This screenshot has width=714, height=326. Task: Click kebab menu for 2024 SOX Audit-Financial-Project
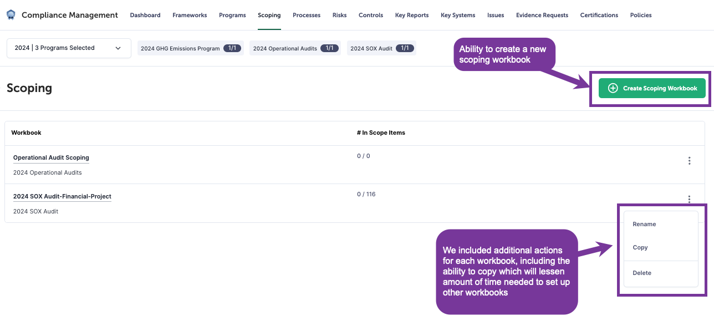tap(689, 199)
